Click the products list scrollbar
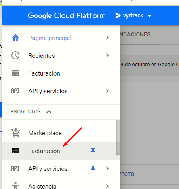 [x=118, y=137]
